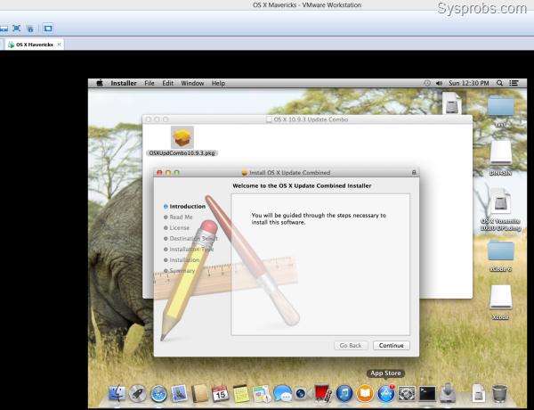Click the Summary installer step
The image size is (534, 410).
(182, 270)
